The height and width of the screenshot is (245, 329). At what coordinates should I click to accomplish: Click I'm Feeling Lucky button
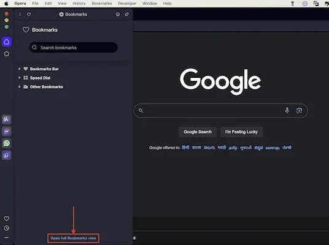(241, 132)
